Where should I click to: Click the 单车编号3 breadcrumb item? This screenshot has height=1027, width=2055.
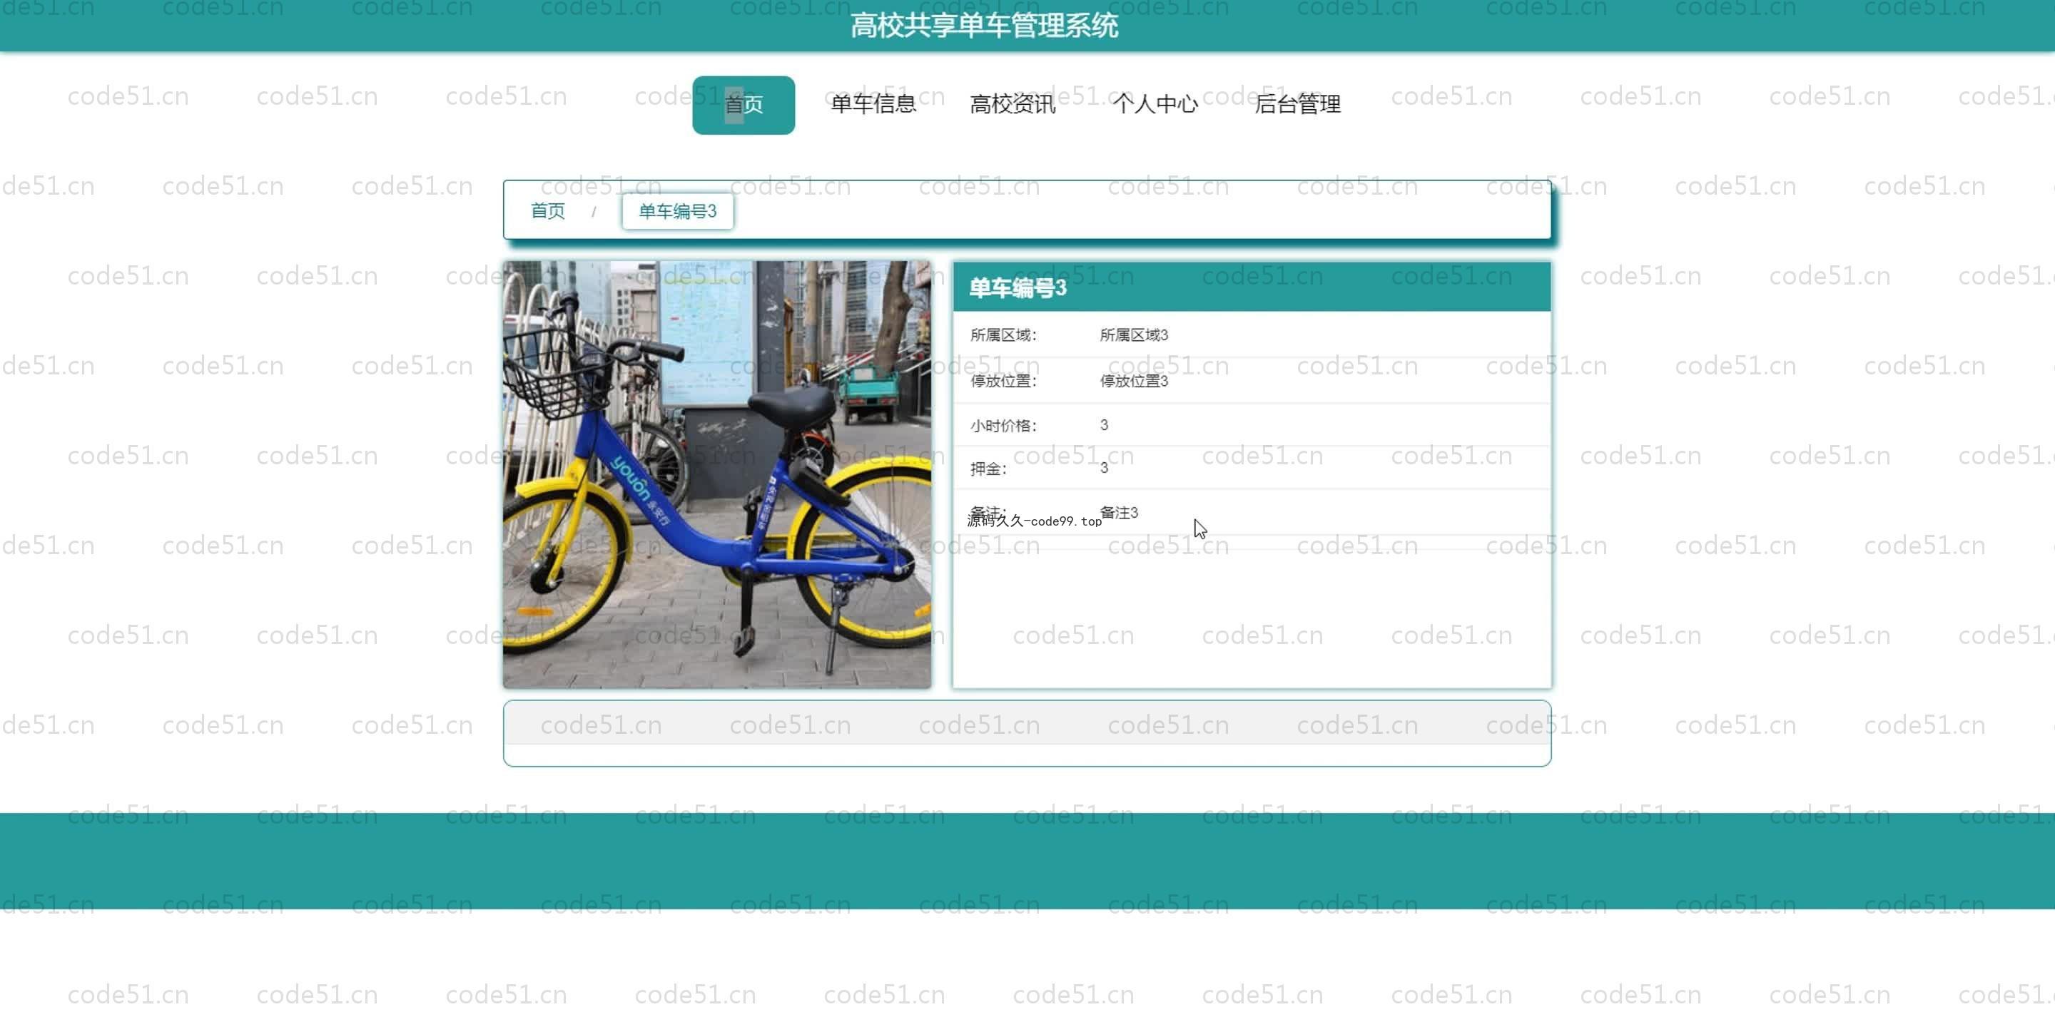click(677, 211)
